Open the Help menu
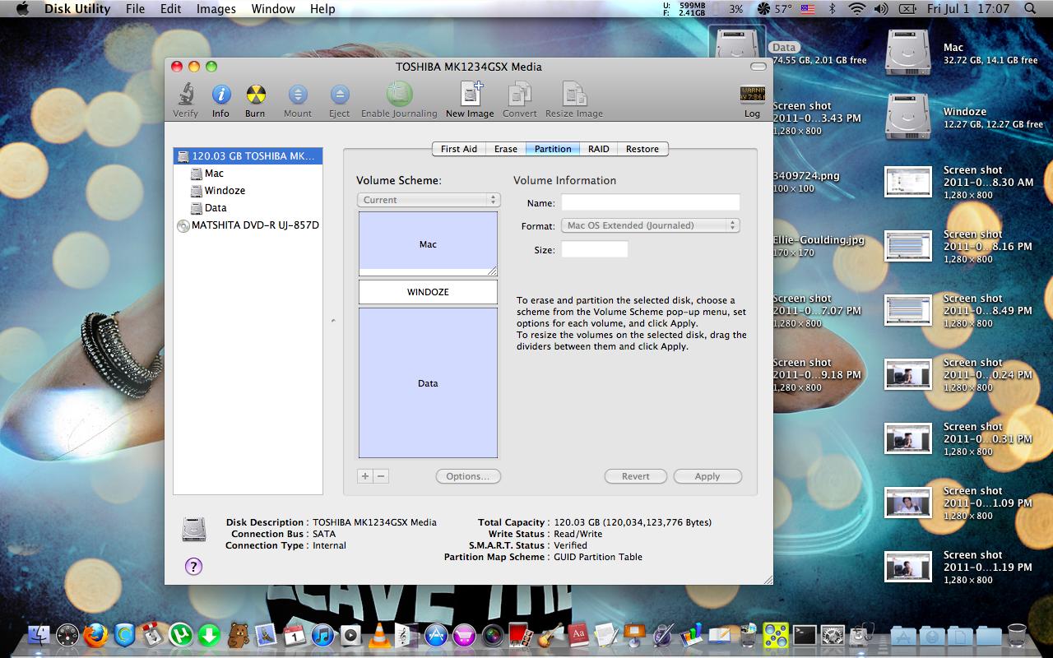The width and height of the screenshot is (1053, 658). [322, 9]
